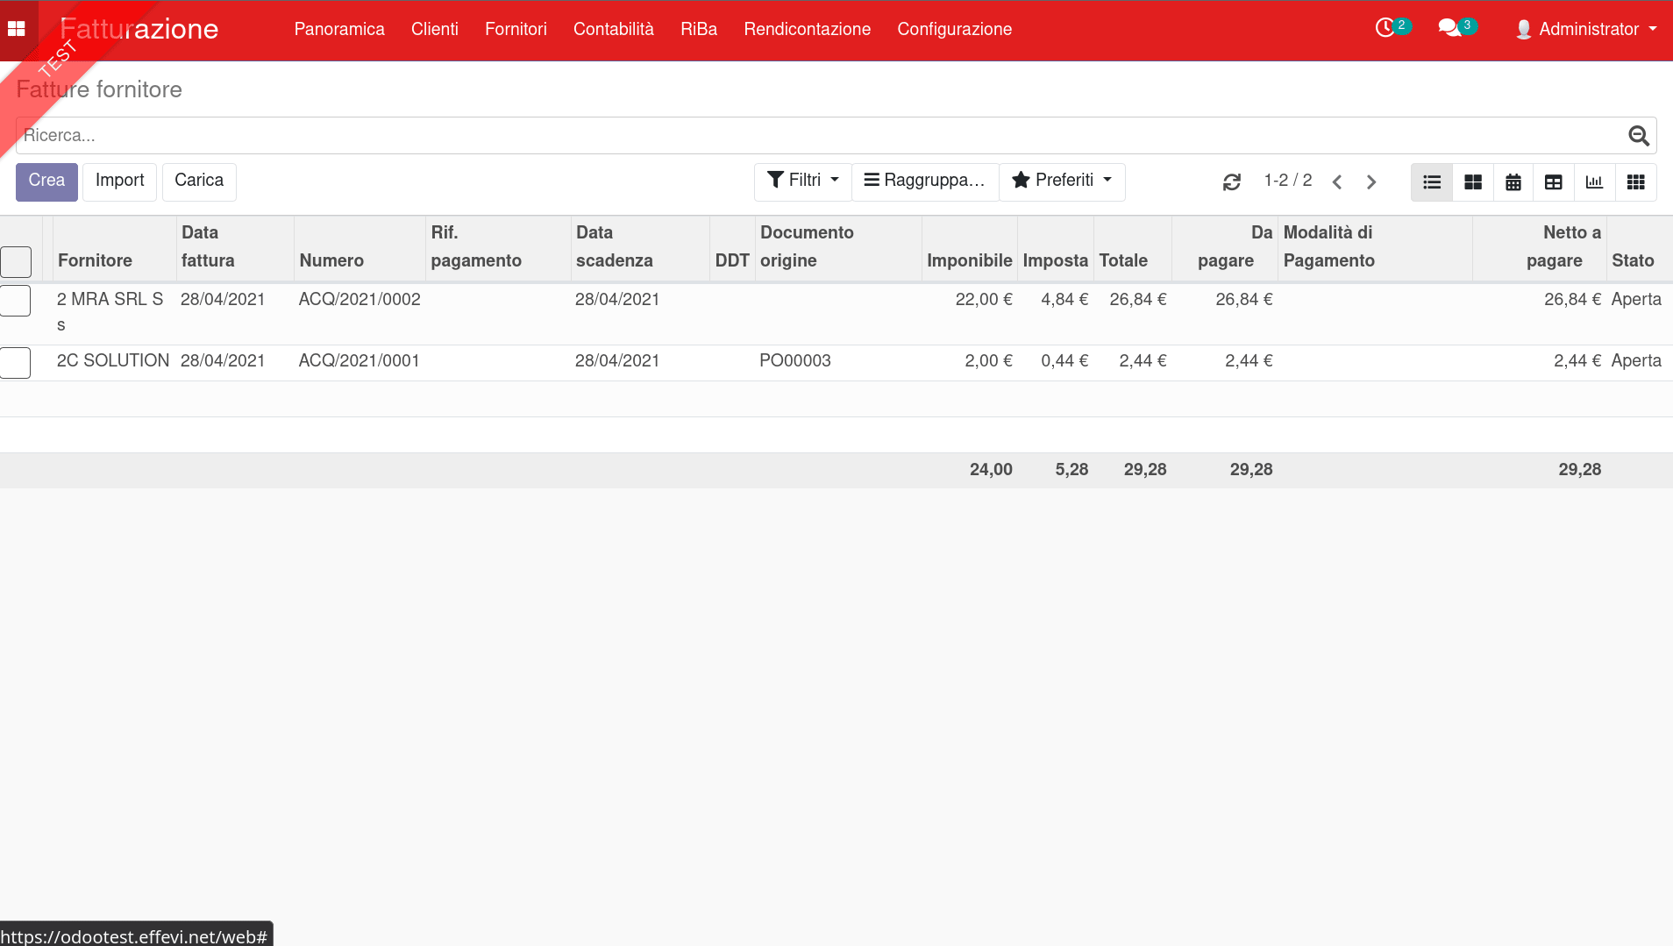Open the activities clock icon
Image resolution: width=1673 pixels, height=946 pixels.
coord(1385,28)
